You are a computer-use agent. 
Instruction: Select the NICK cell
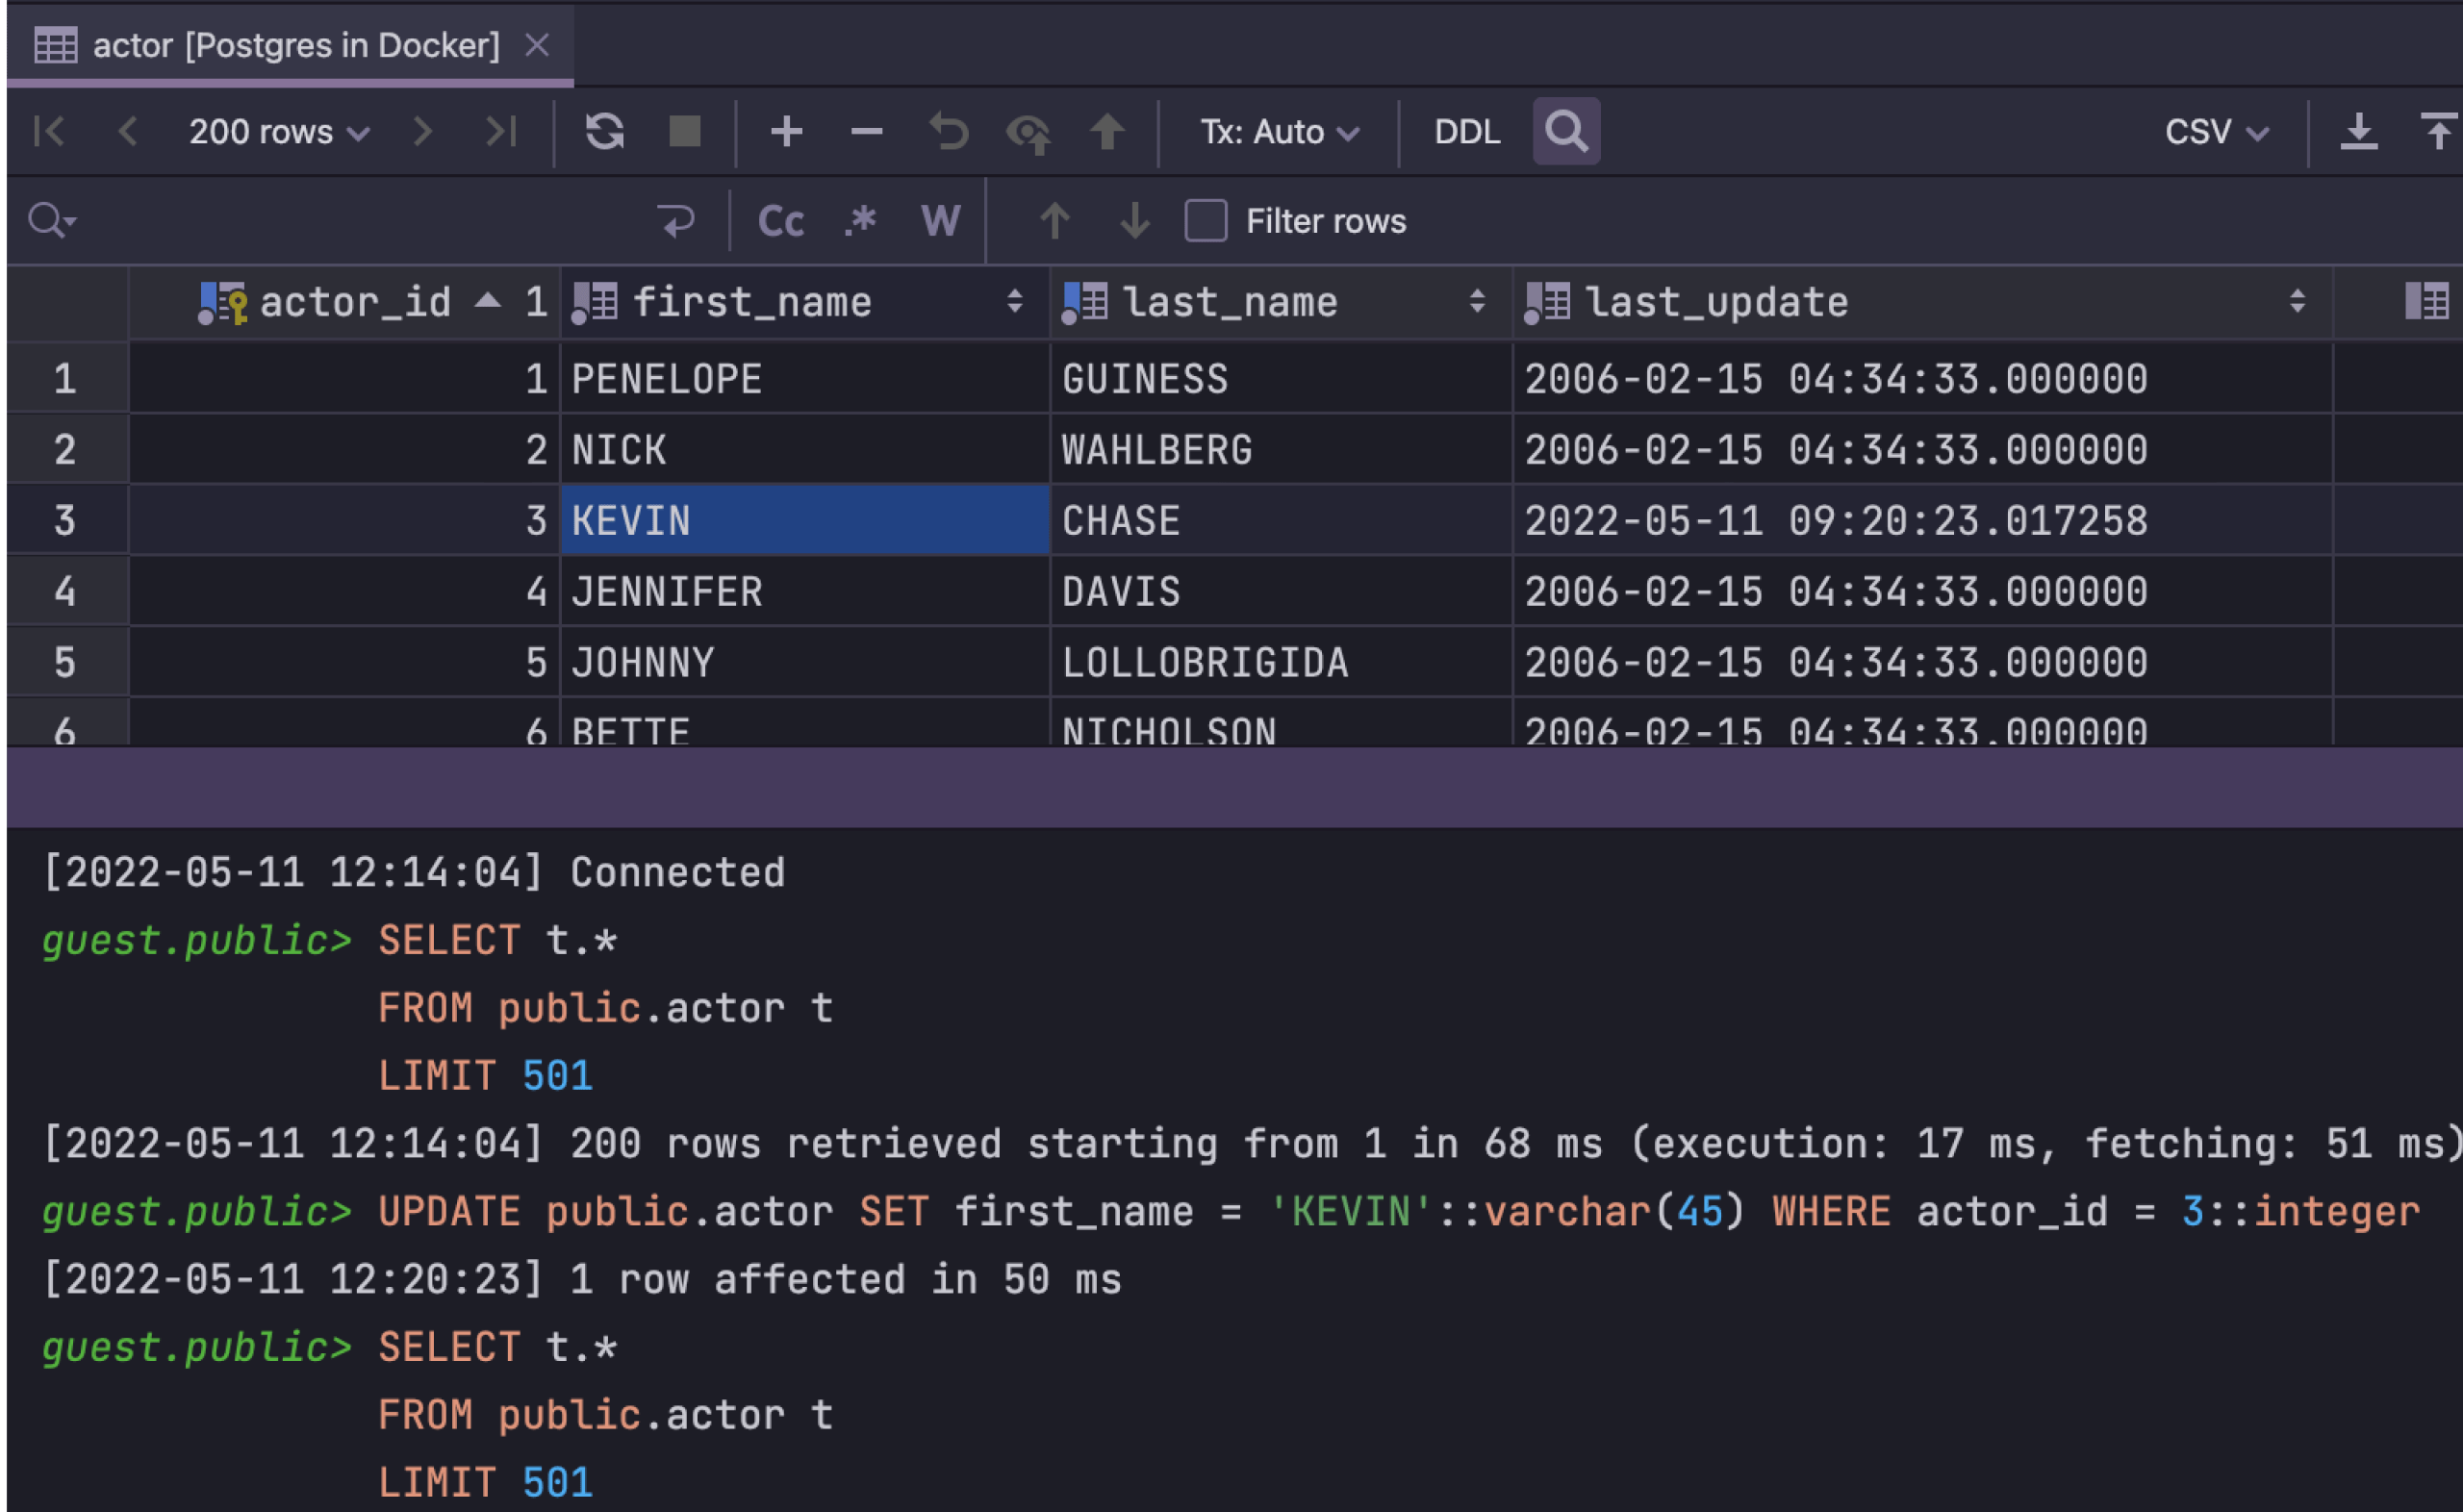point(805,449)
